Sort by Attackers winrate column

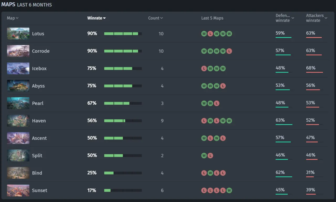point(316,18)
